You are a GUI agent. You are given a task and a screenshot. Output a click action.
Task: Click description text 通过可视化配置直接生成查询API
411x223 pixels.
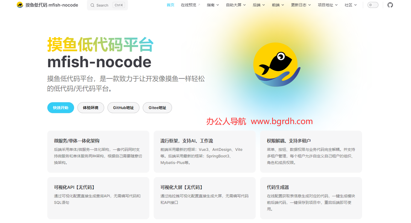[97, 199]
